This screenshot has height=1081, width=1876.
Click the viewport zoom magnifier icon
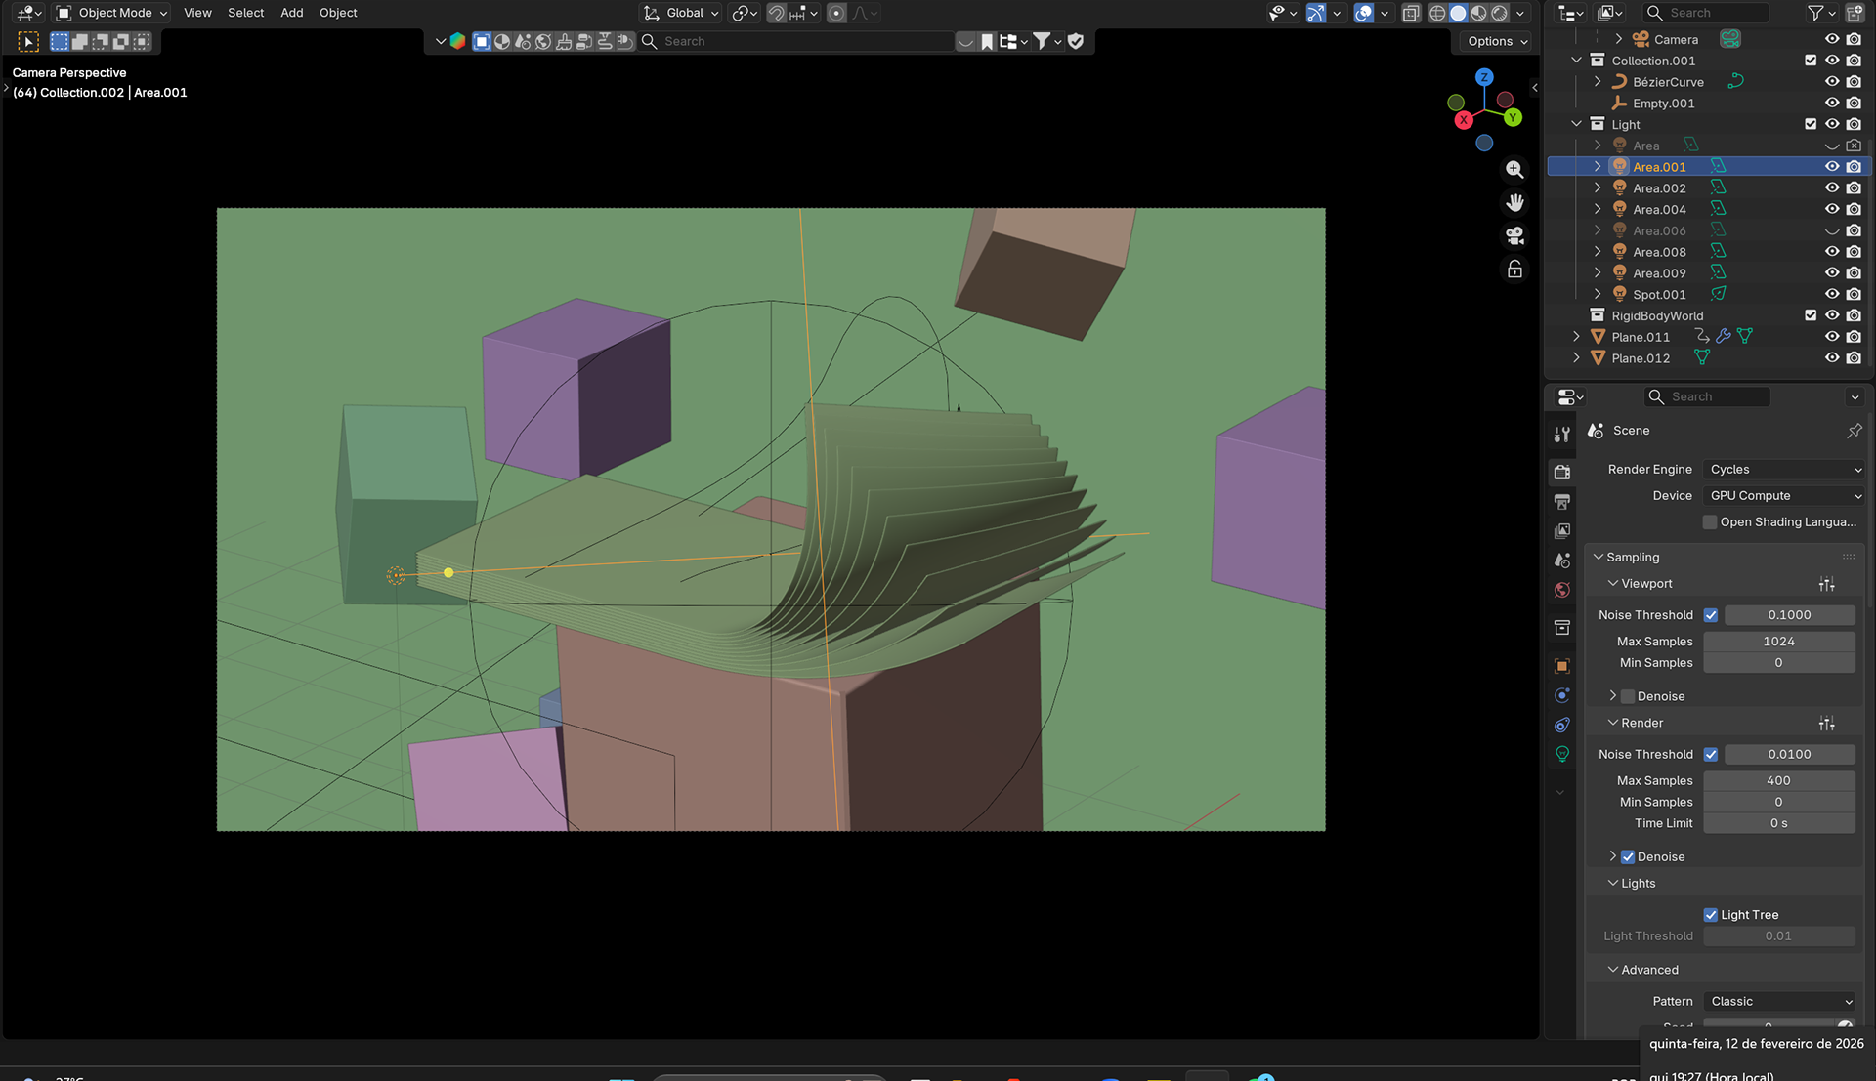1514,170
